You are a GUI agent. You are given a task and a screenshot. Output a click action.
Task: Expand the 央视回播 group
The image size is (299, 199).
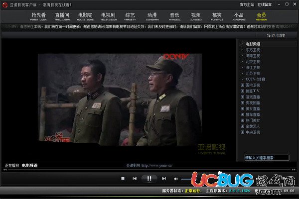click(242, 102)
